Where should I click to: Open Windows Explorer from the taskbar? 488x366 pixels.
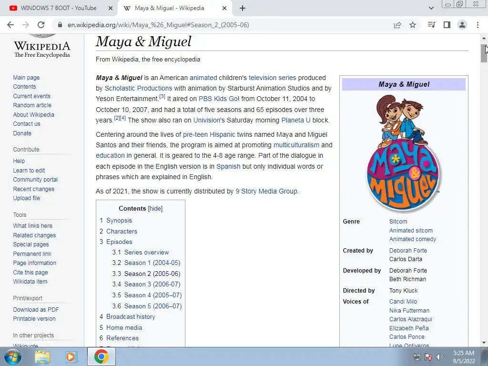coord(42,356)
